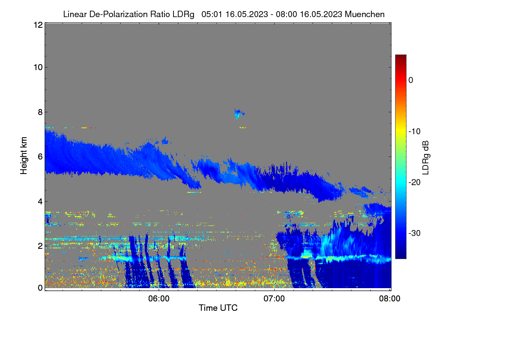514x342 pixels.
Task: Click the 2 km height label
Action: click(40, 245)
